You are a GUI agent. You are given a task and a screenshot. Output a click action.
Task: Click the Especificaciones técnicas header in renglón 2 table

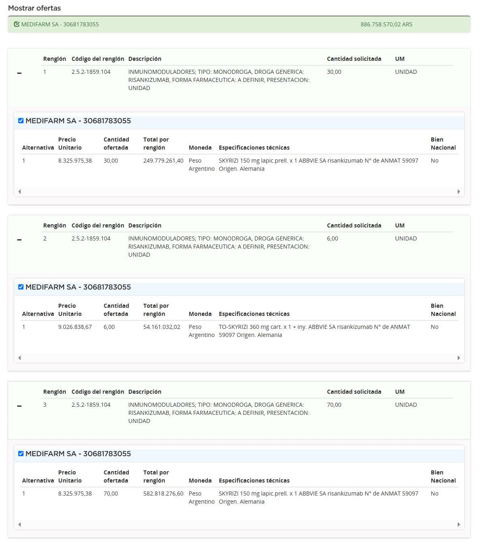coord(254,314)
